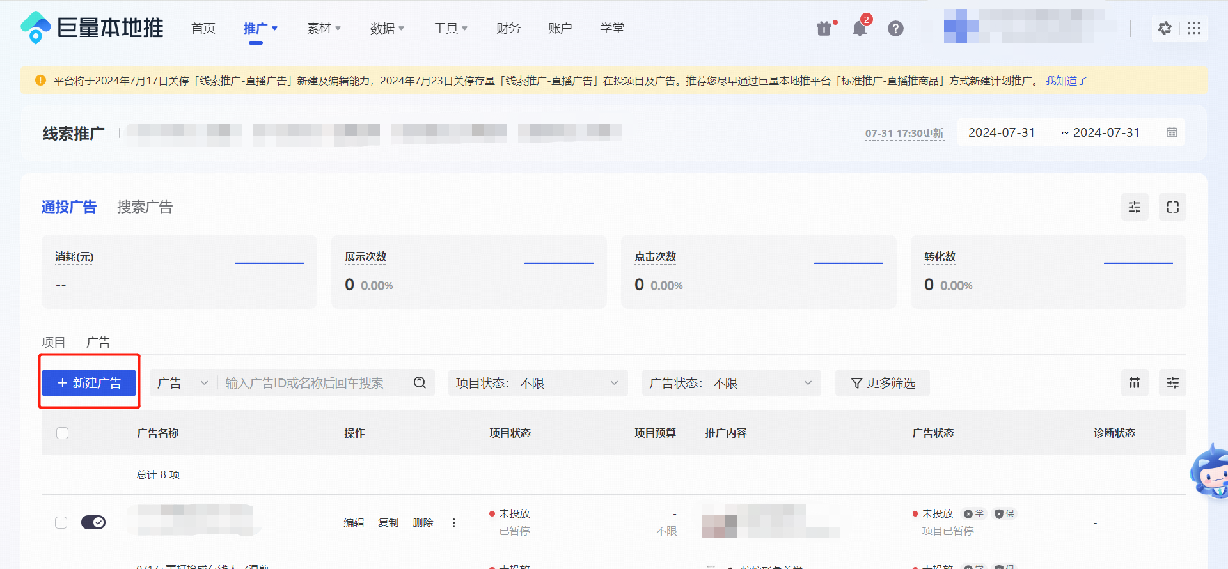Click search magnifier in ad search box
This screenshot has height=569, width=1228.
420,383
